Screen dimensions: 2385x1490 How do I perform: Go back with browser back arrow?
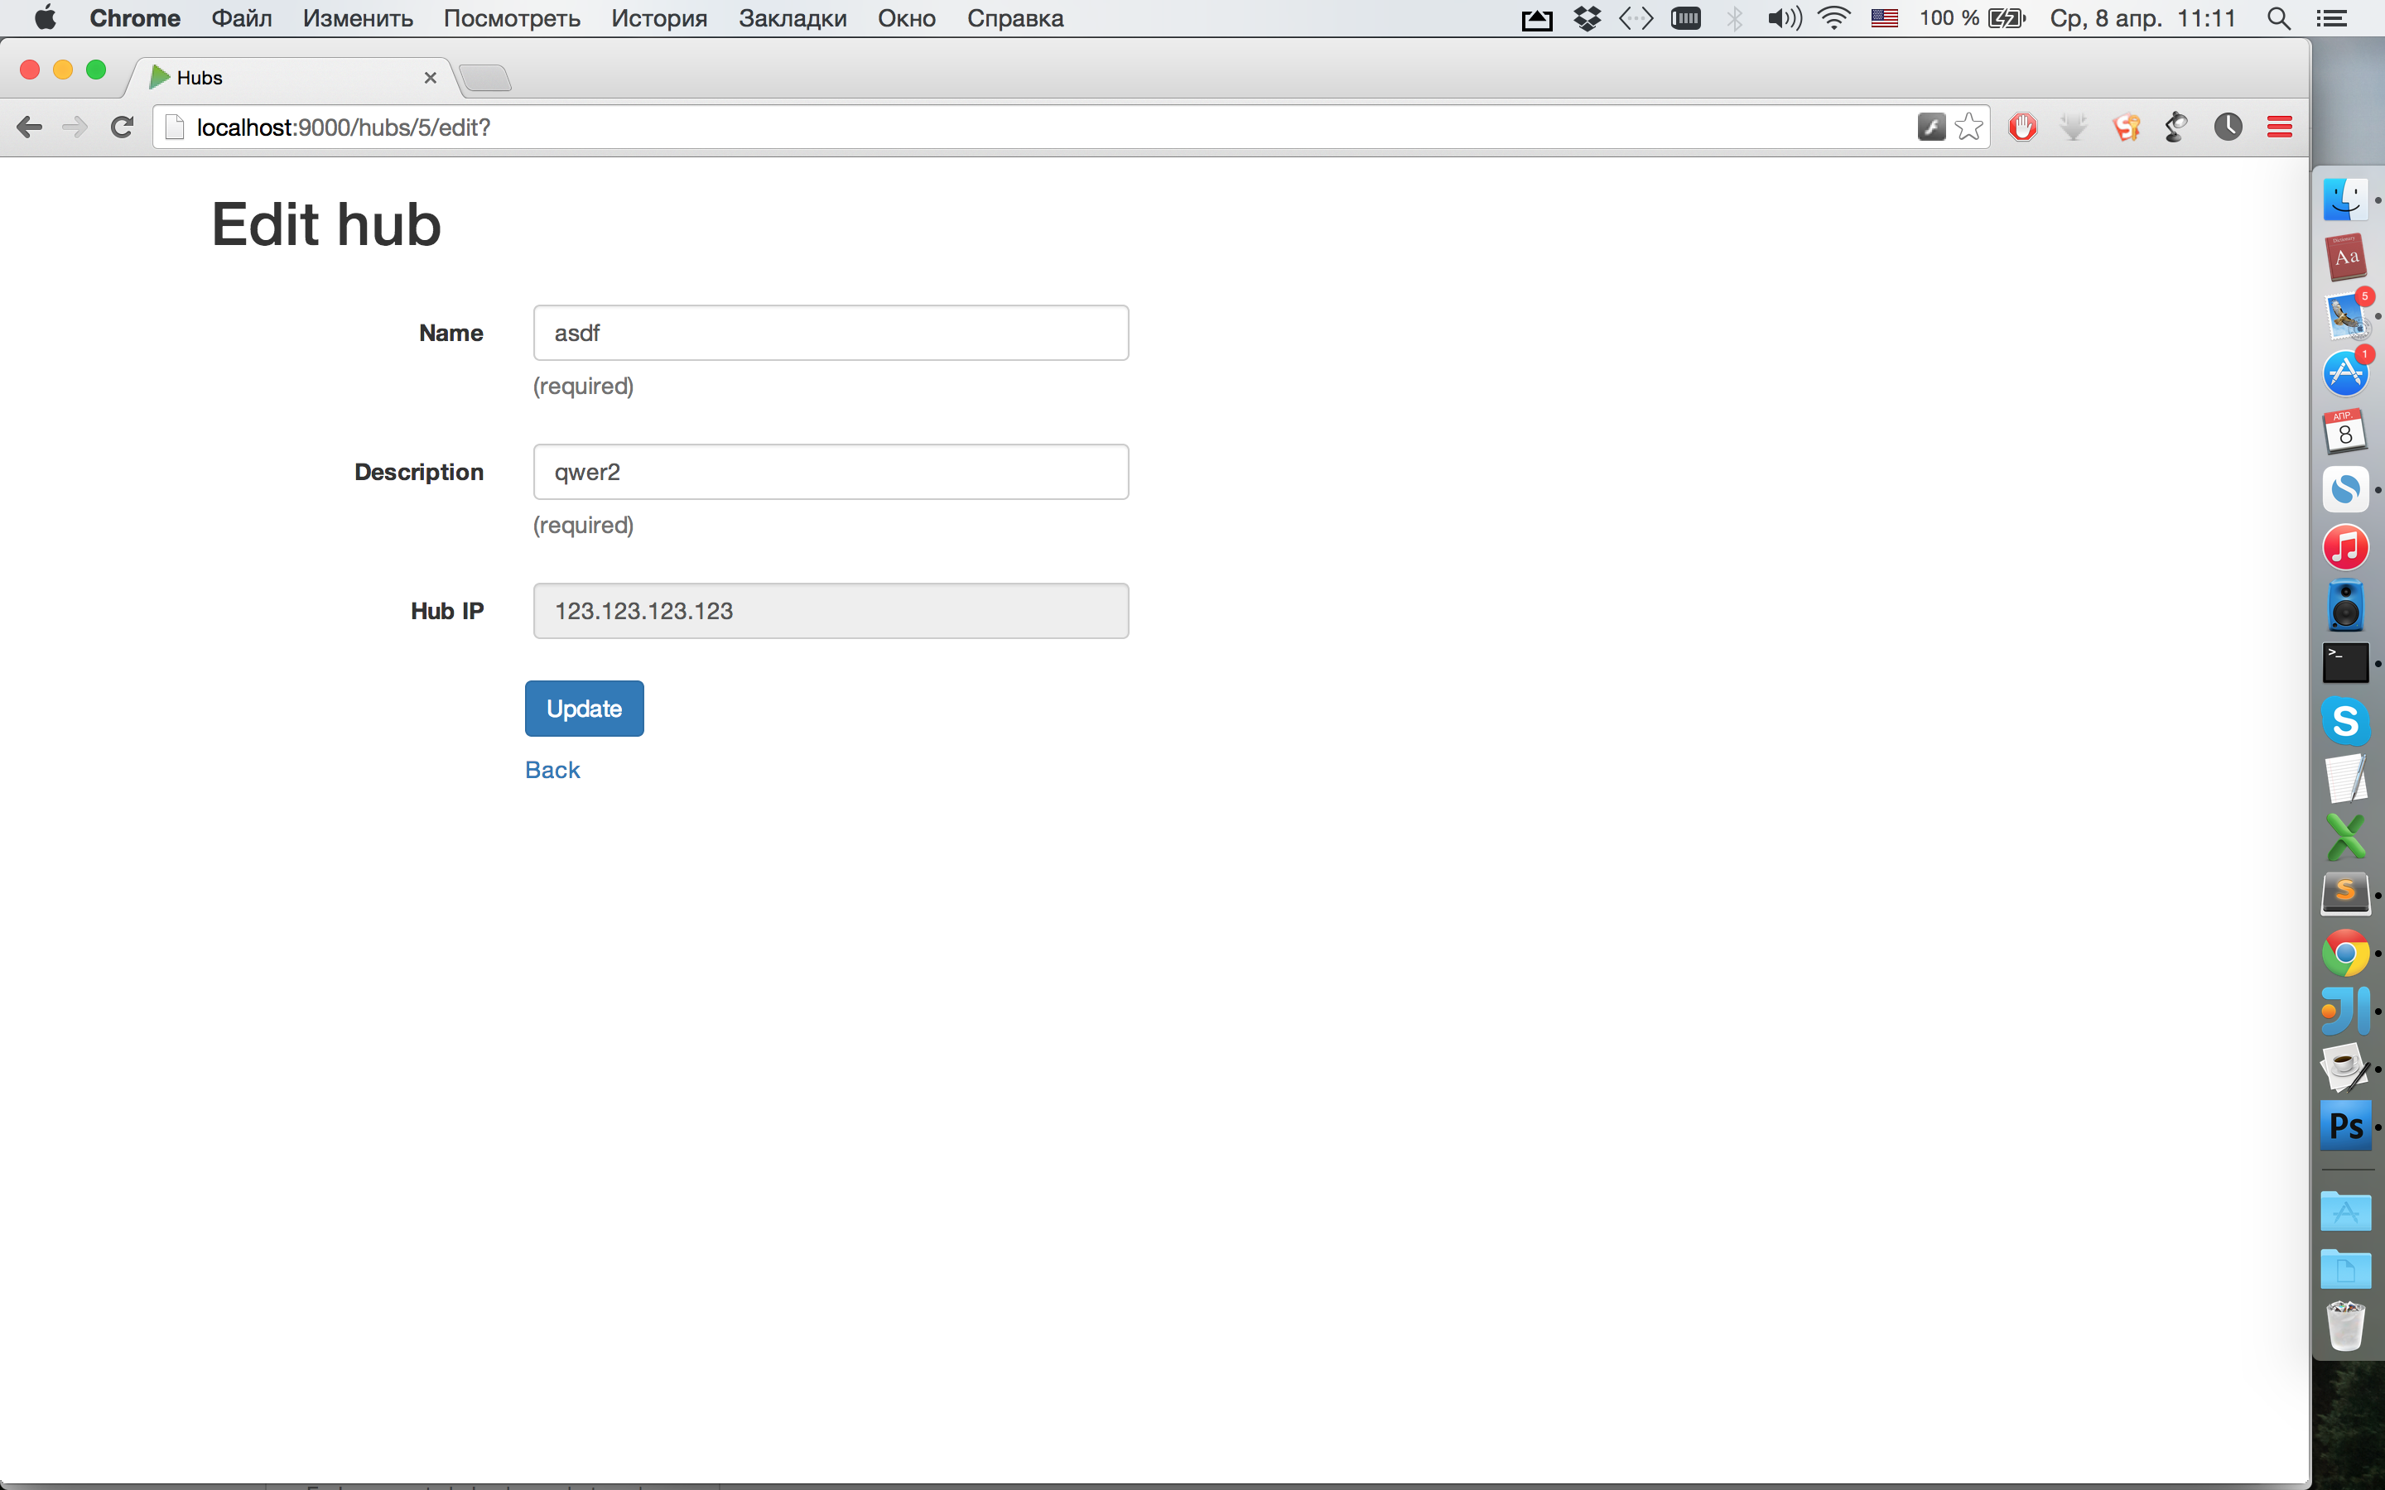coord(30,127)
